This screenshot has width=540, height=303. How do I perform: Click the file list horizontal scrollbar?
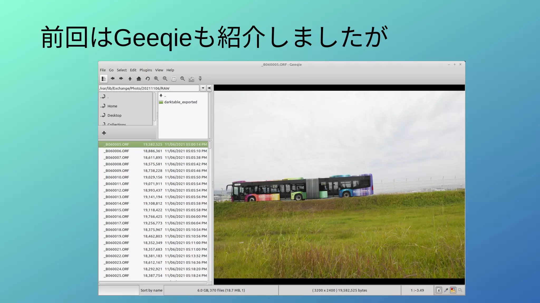tap(153, 283)
